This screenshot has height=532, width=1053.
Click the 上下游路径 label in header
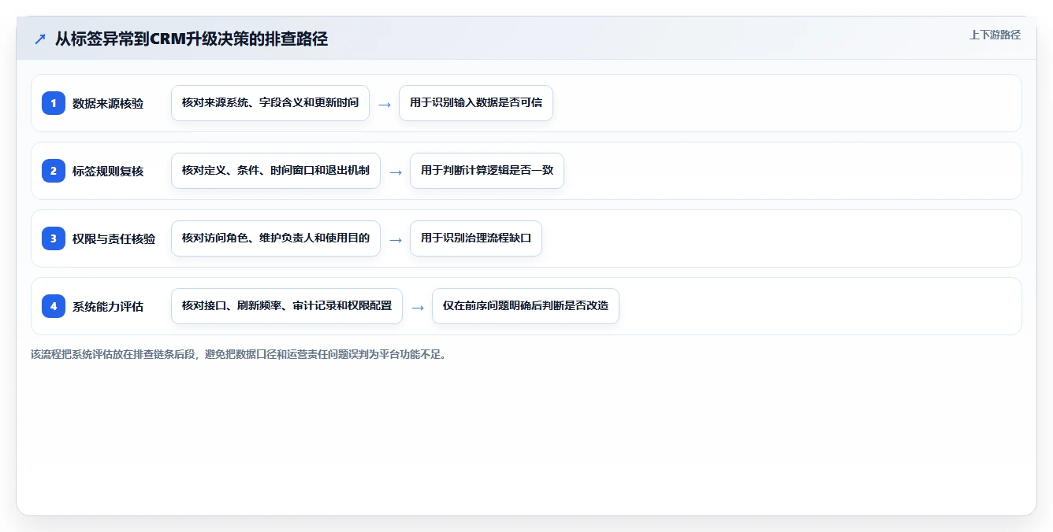[x=995, y=35]
